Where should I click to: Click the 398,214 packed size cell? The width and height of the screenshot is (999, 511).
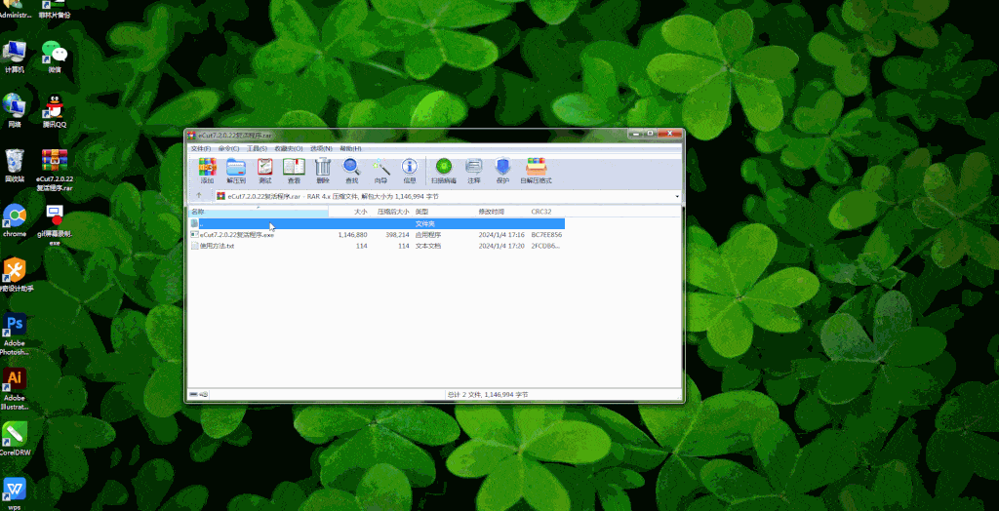pyautogui.click(x=396, y=234)
